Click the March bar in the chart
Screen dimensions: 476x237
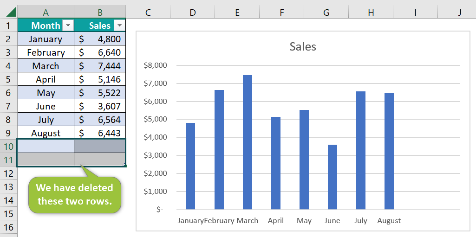[x=248, y=142]
